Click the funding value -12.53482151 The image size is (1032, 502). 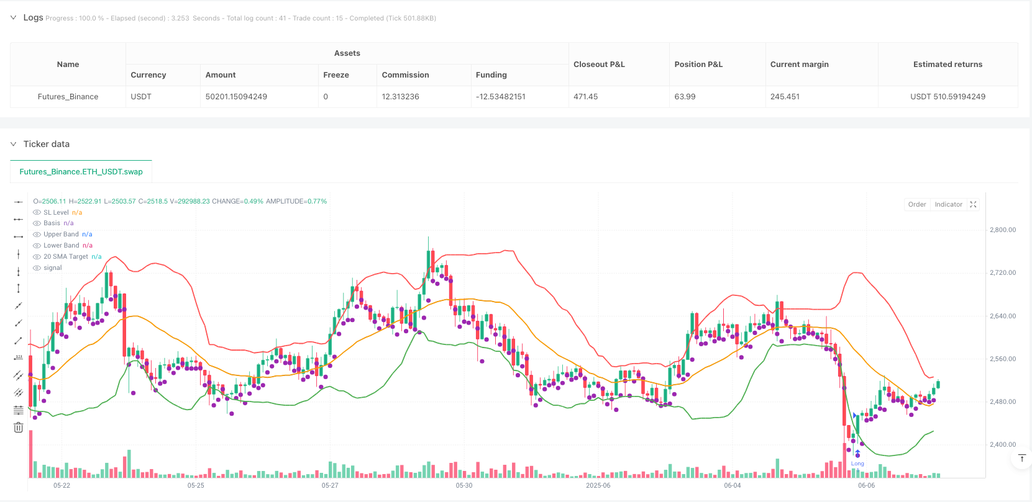point(501,97)
